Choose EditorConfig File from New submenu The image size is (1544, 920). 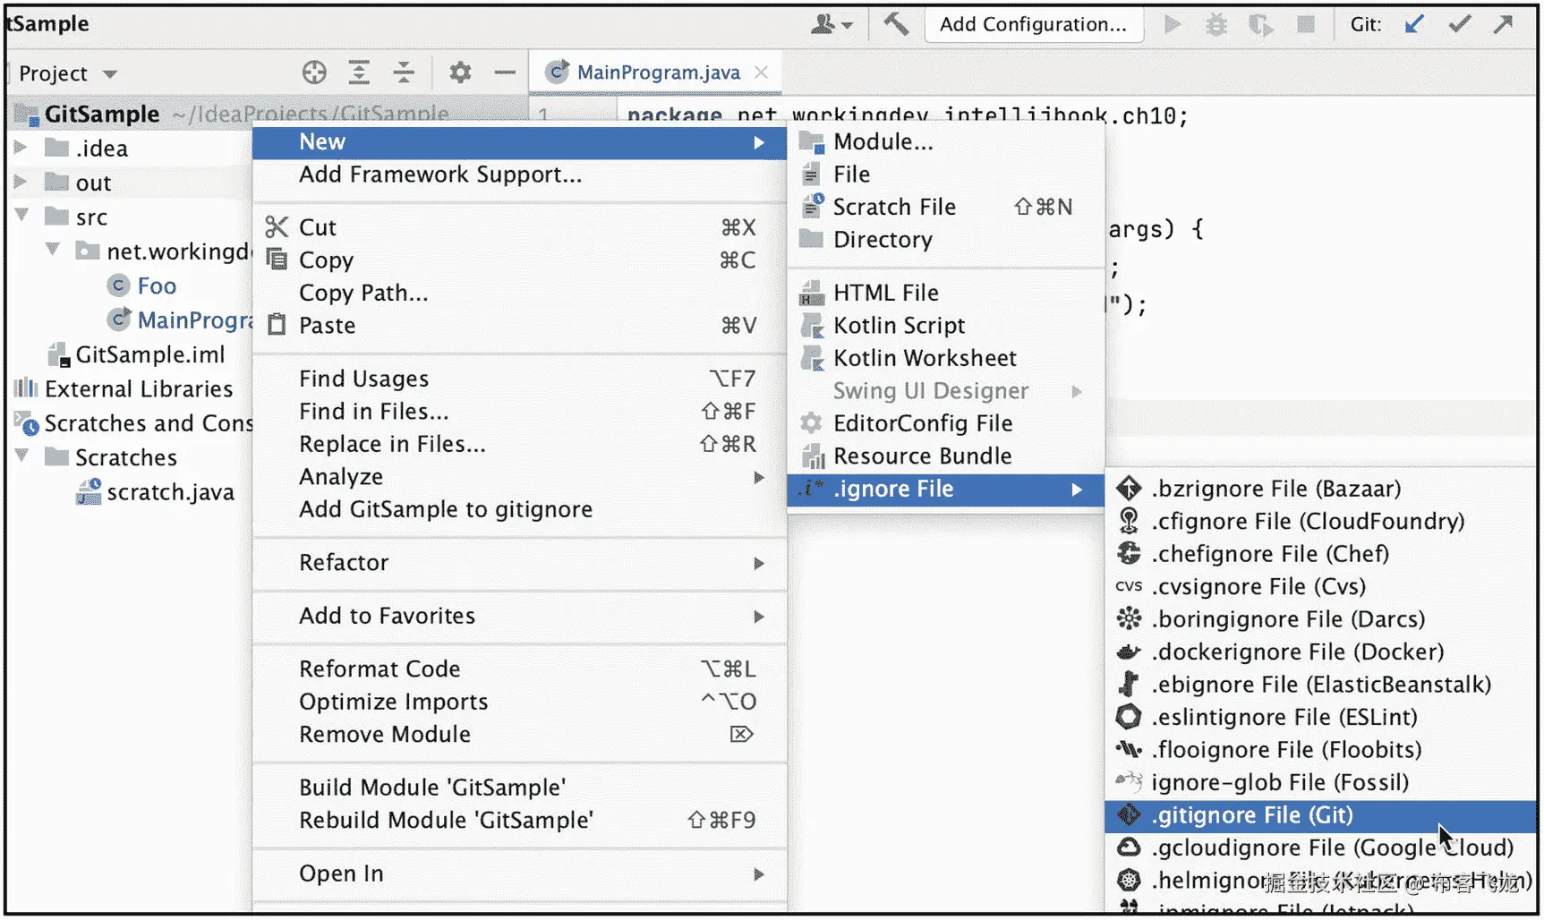pos(946,423)
